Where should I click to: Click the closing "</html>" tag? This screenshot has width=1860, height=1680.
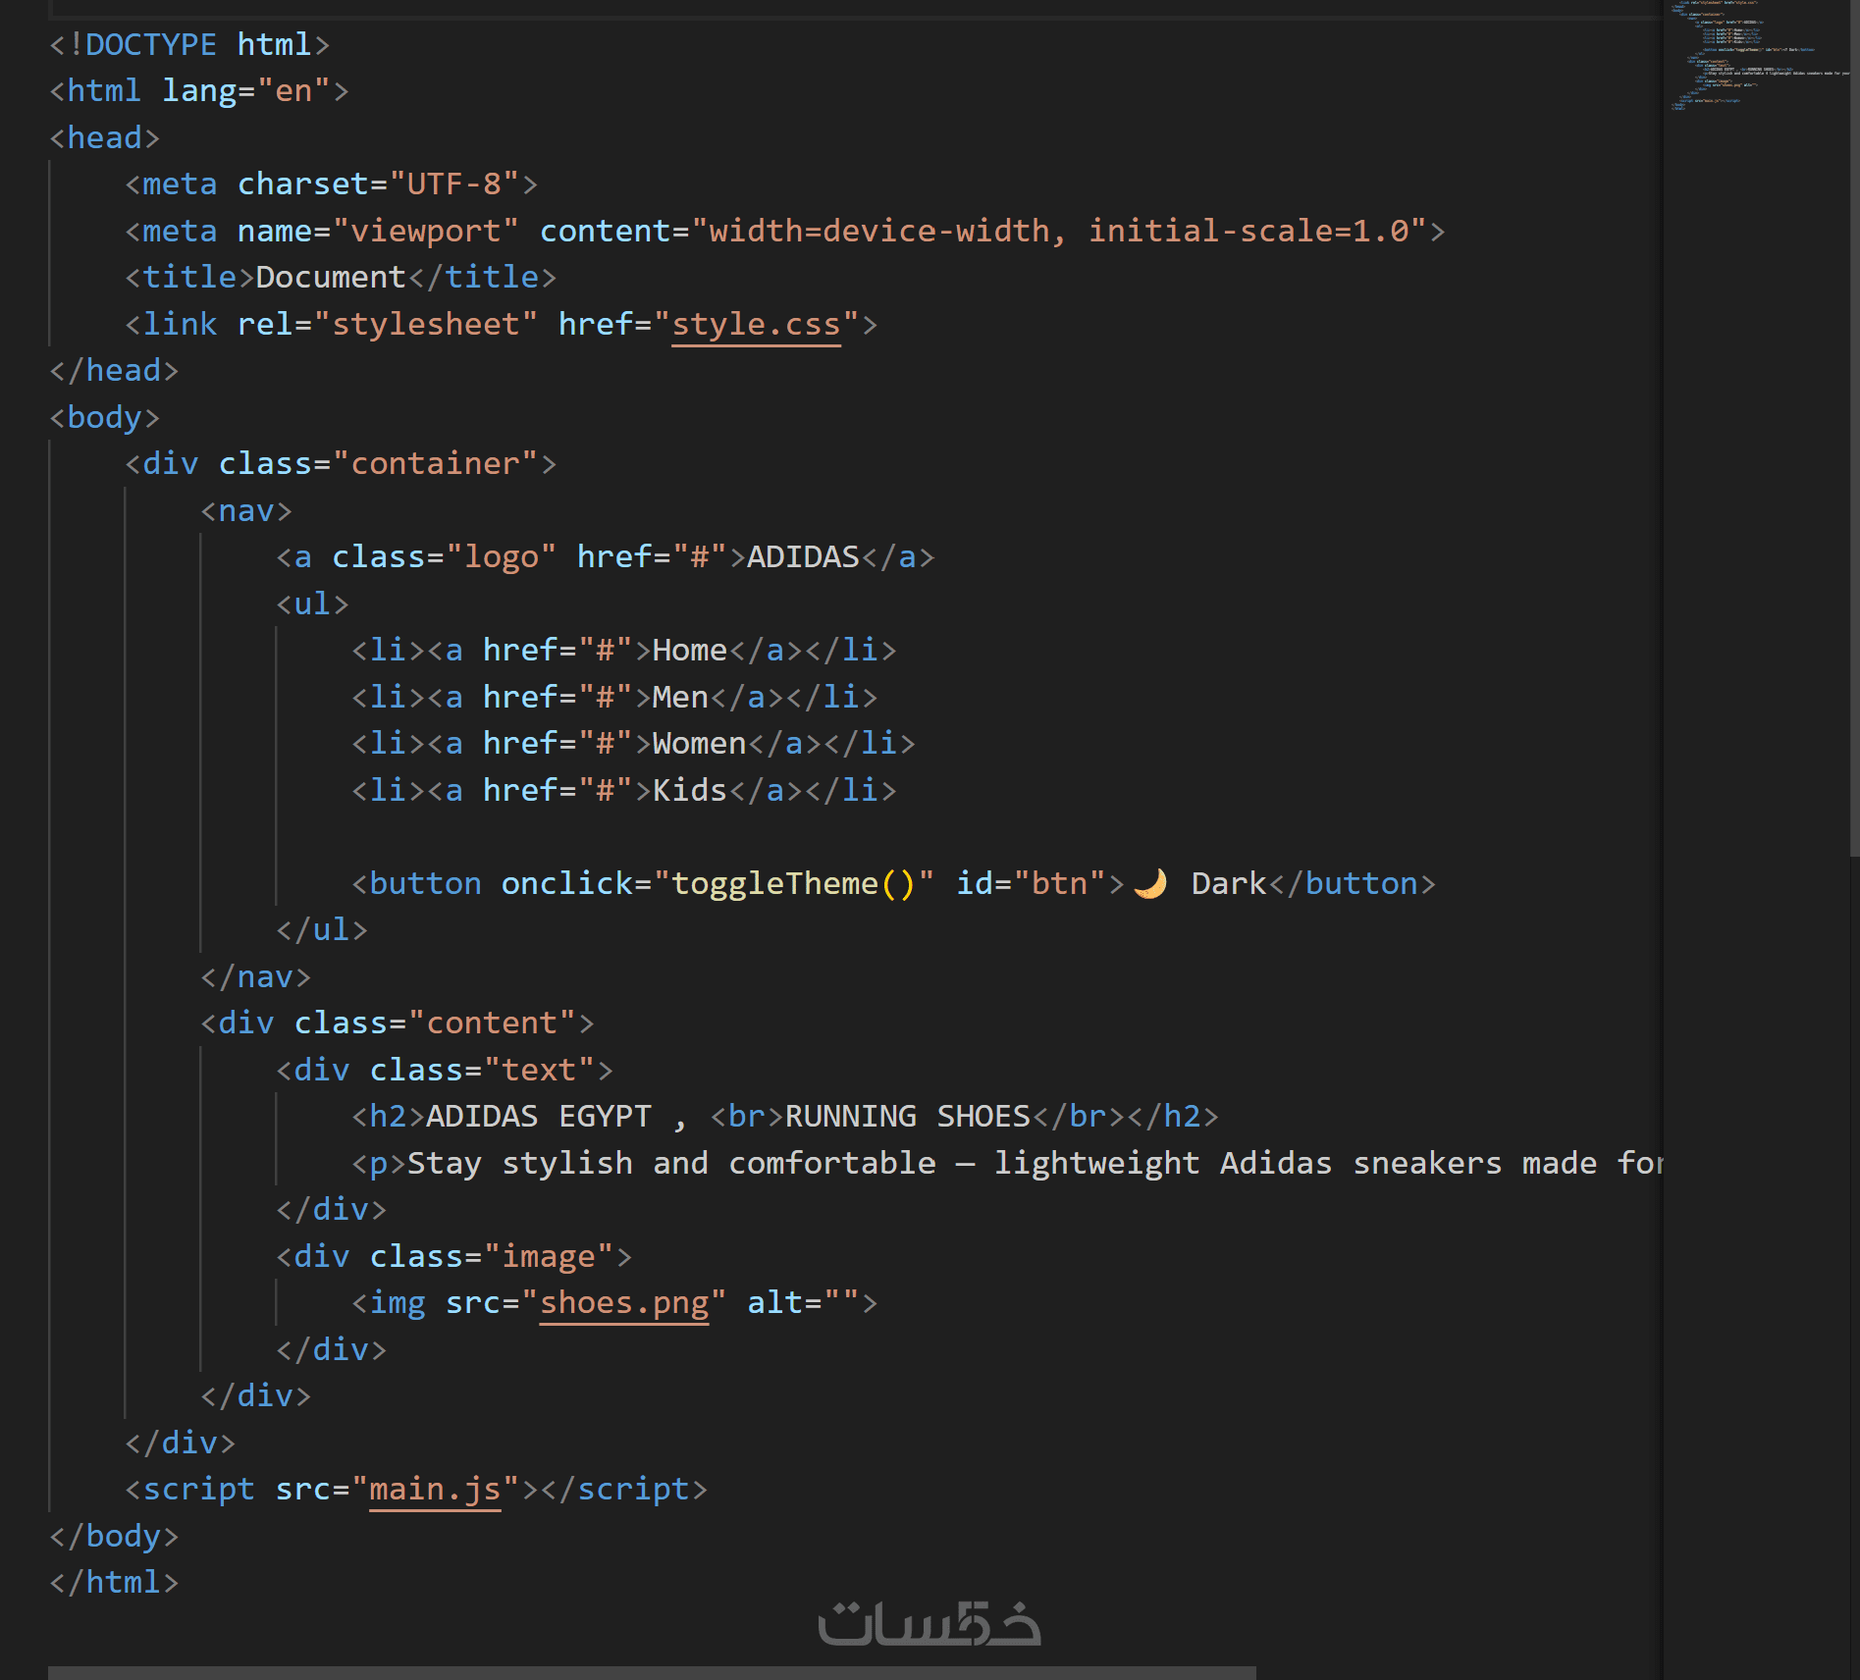point(114,1582)
